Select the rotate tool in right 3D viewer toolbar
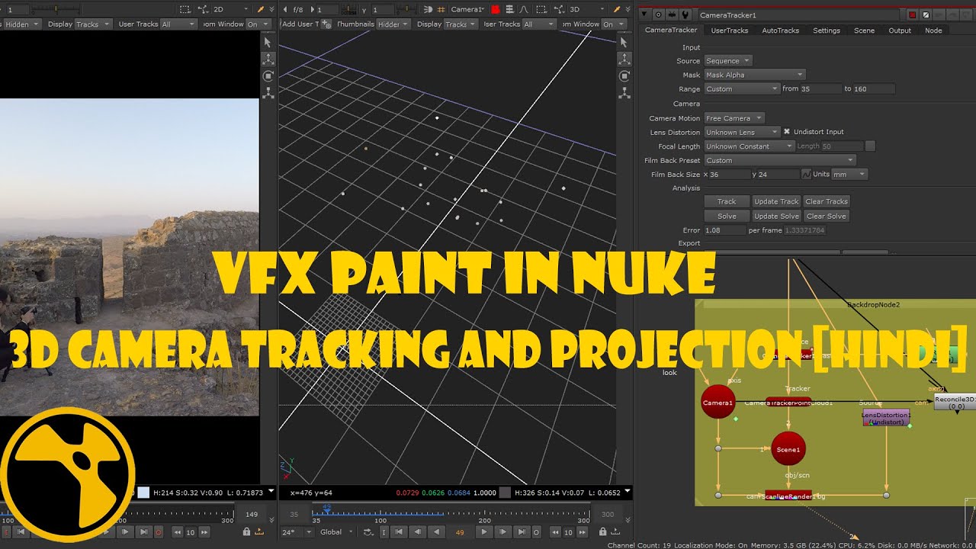The width and height of the screenshot is (976, 549). coord(624,76)
